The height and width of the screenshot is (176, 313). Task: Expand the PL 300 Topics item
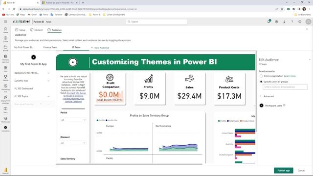(48, 96)
